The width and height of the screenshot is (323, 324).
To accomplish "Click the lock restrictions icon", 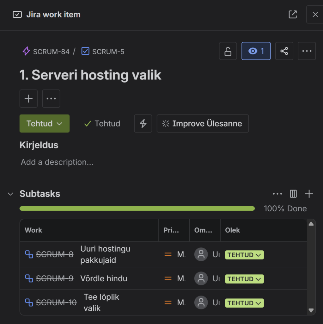I will point(228,51).
